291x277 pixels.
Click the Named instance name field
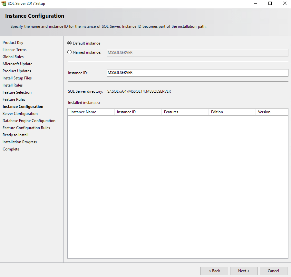coord(197,53)
